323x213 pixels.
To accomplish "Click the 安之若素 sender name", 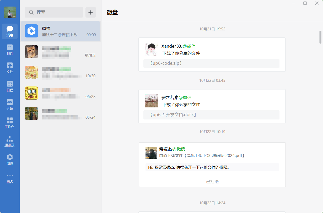I will pyautogui.click(x=170, y=97).
